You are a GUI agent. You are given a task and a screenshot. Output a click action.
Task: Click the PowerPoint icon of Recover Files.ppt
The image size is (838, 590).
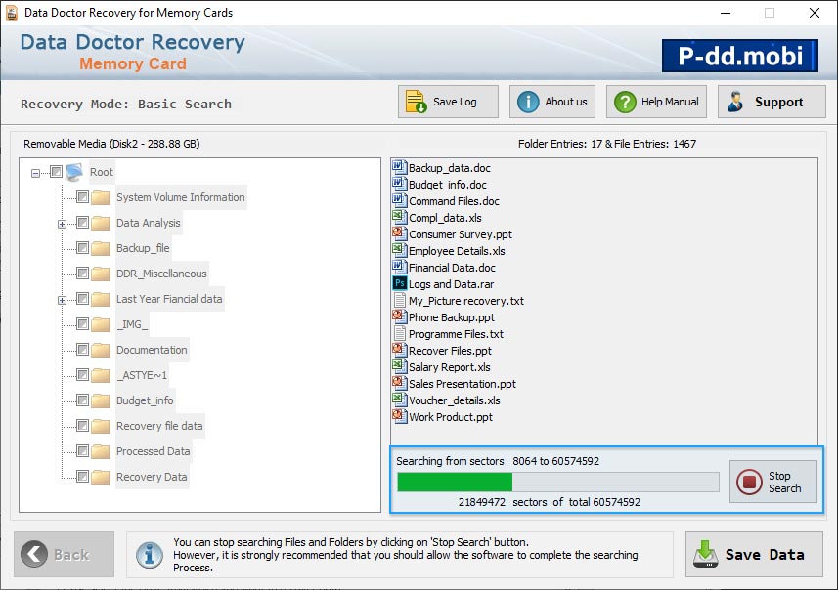coord(399,350)
